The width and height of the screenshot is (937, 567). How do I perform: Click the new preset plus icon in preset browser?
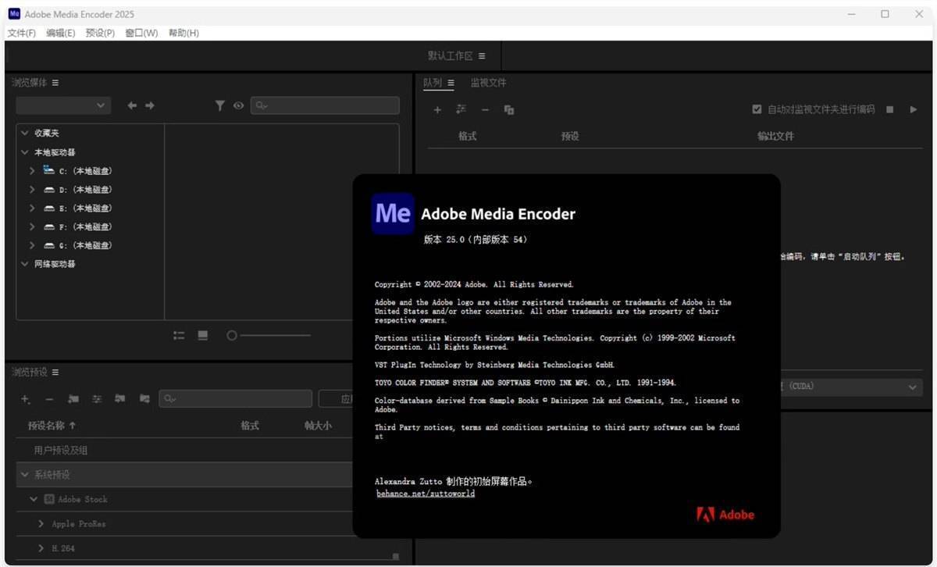(x=26, y=399)
